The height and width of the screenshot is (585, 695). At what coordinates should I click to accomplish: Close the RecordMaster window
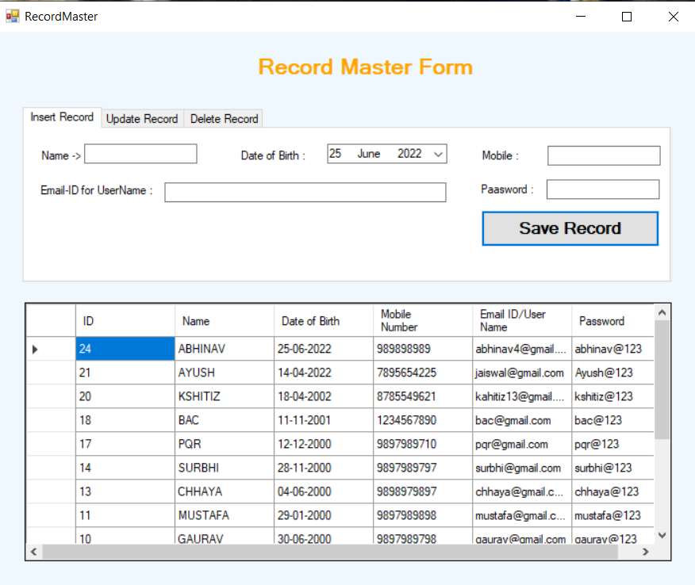[674, 17]
